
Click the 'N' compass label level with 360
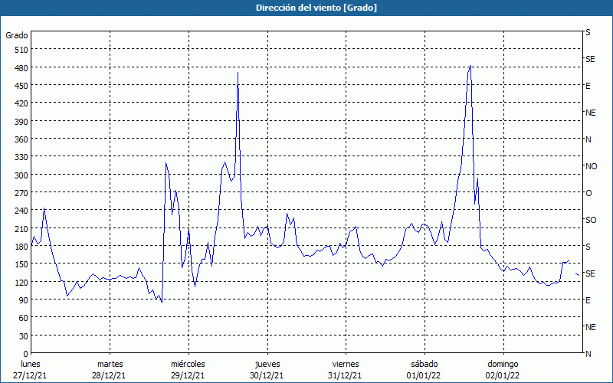588,139
